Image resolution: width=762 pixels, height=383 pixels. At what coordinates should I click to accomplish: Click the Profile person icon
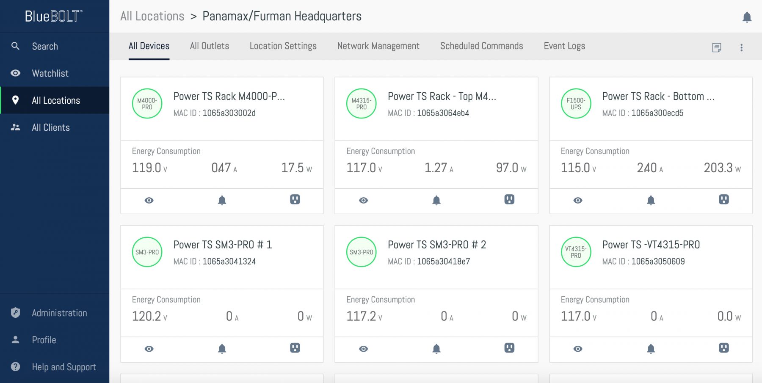click(15, 340)
